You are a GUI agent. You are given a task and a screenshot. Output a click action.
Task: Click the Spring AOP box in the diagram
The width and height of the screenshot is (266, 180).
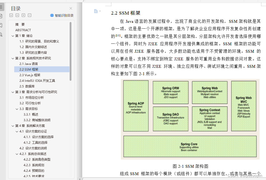(x=136, y=106)
